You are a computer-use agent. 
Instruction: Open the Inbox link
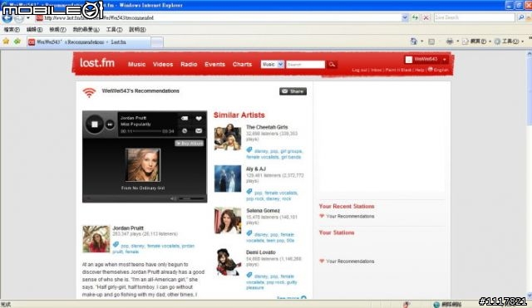click(376, 70)
